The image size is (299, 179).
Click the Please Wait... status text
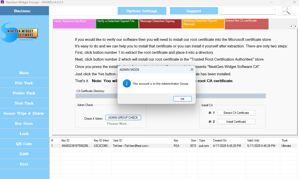(x=118, y=124)
